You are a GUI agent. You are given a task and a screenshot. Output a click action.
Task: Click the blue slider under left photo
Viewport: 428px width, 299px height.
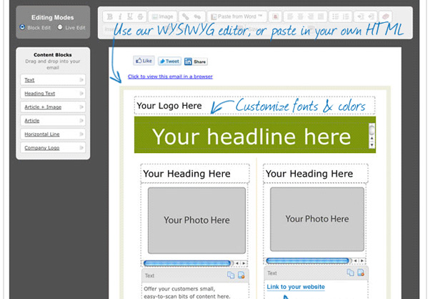187,263
